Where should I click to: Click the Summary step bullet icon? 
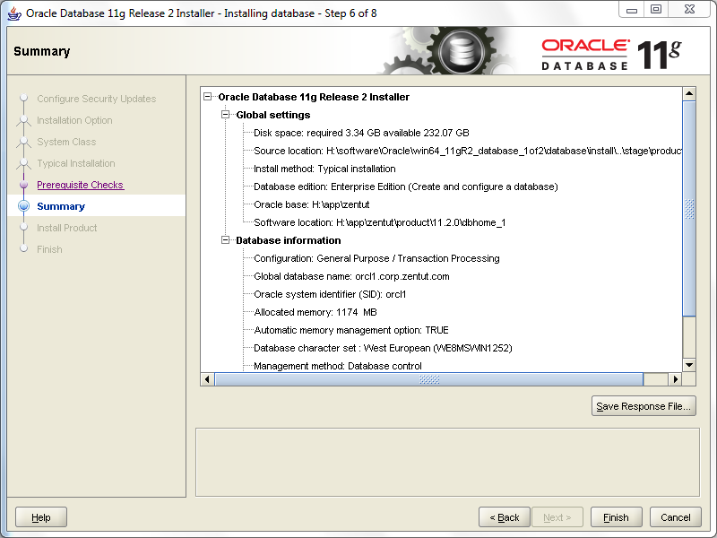point(24,206)
